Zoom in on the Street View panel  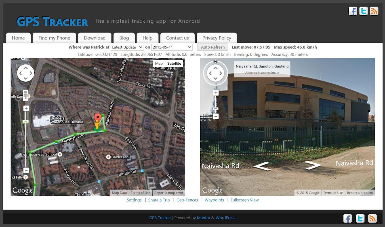pyautogui.click(x=216, y=93)
